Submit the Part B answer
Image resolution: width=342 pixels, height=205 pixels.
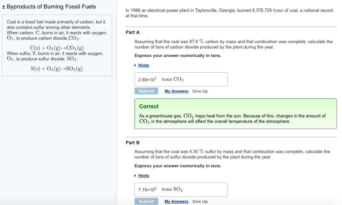pyautogui.click(x=146, y=202)
